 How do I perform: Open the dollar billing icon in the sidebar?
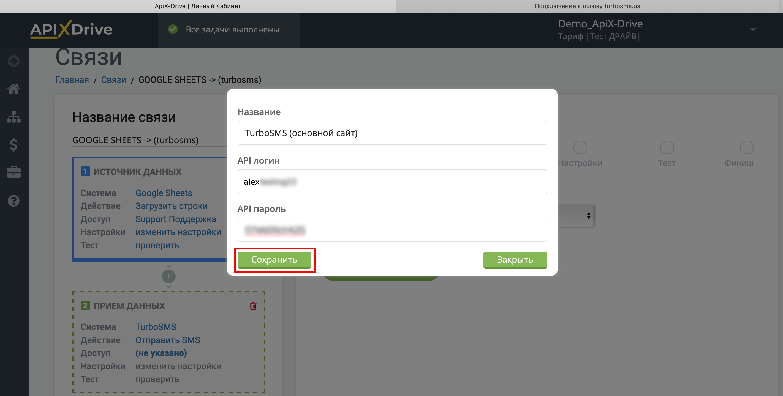click(14, 145)
